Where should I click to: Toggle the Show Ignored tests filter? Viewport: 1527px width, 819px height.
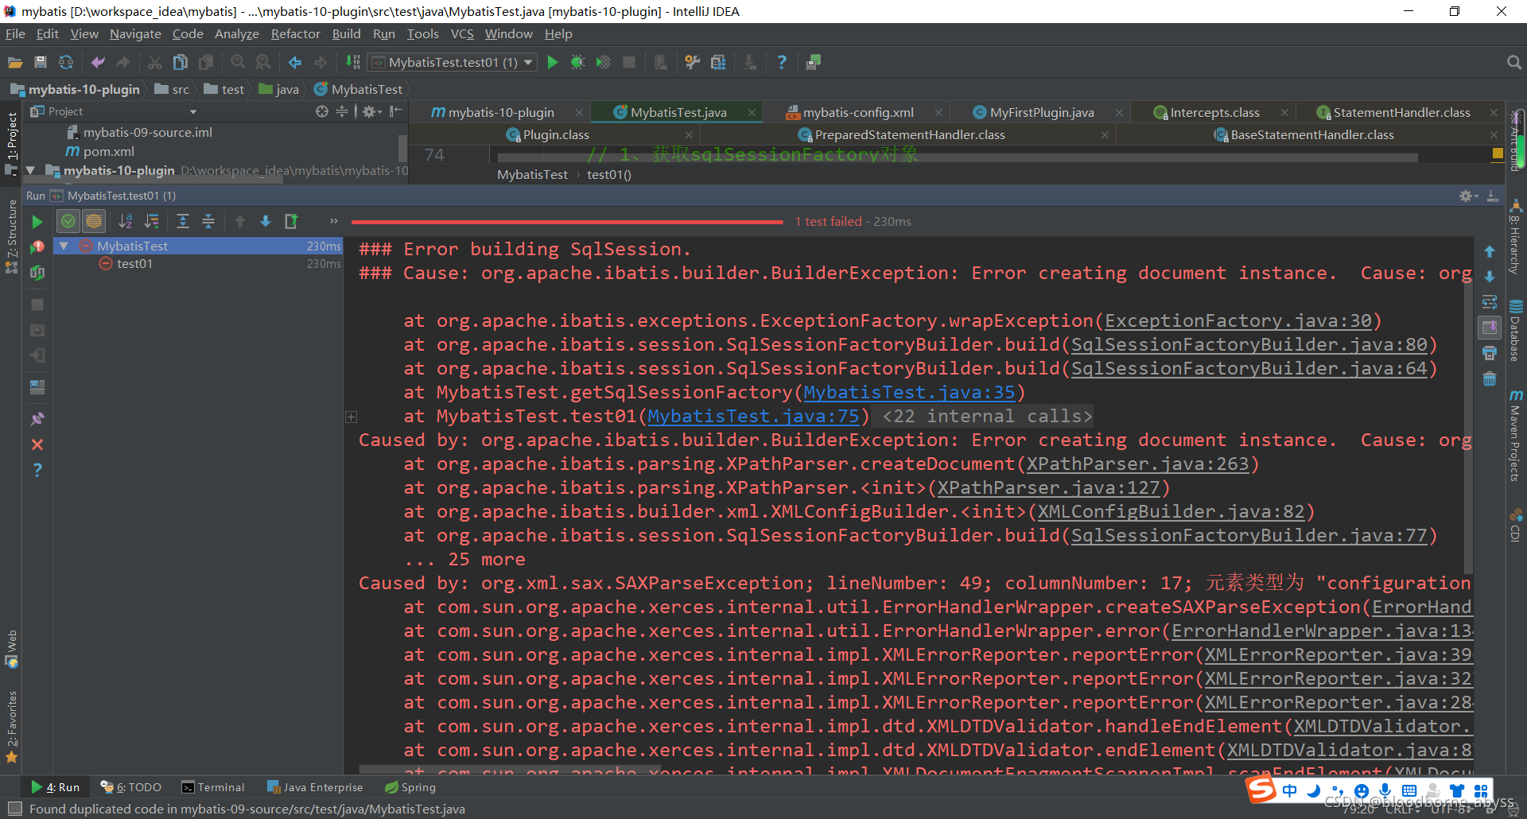pyautogui.click(x=93, y=221)
